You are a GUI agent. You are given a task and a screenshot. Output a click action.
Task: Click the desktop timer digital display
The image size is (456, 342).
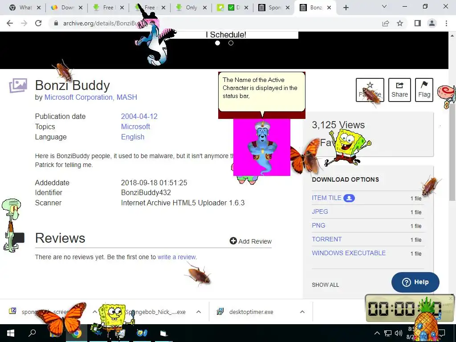coord(404,308)
